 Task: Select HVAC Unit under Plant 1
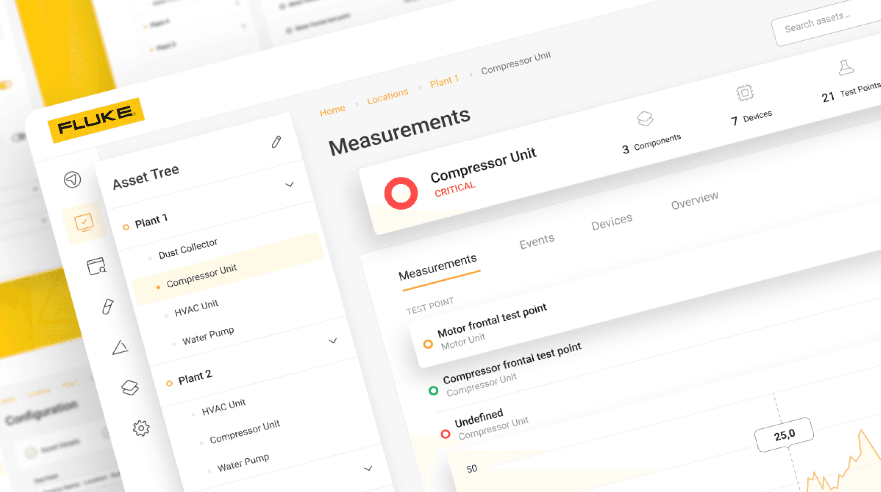(x=196, y=307)
